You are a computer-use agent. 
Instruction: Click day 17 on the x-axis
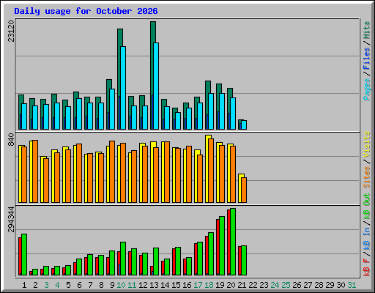tap(198, 285)
